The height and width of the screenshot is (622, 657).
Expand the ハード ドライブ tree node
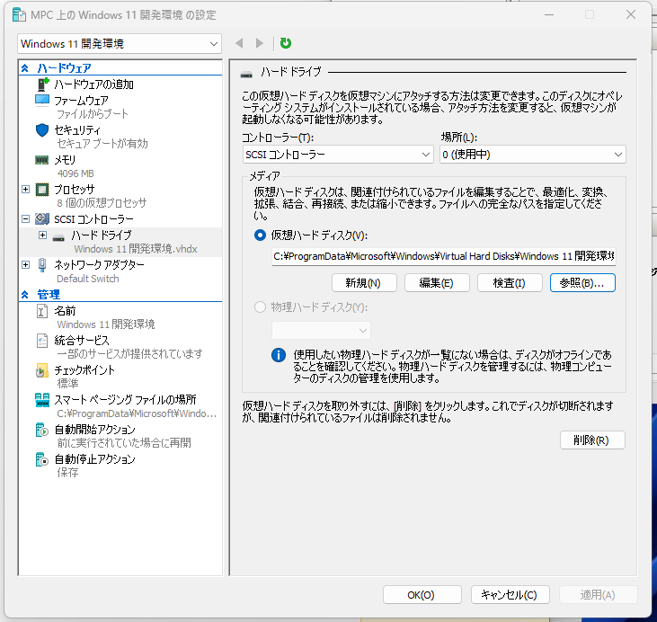42,235
